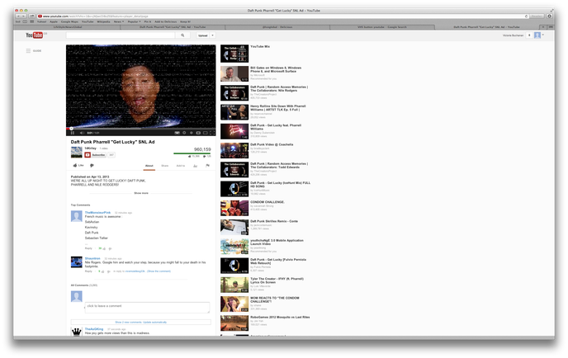Open the News bookmarks dropdown
The width and height of the screenshot is (568, 358).
[119, 21]
